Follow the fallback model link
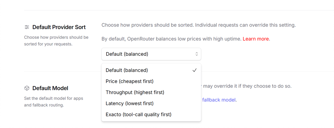This screenshot has width=334, height=128. (x=219, y=100)
